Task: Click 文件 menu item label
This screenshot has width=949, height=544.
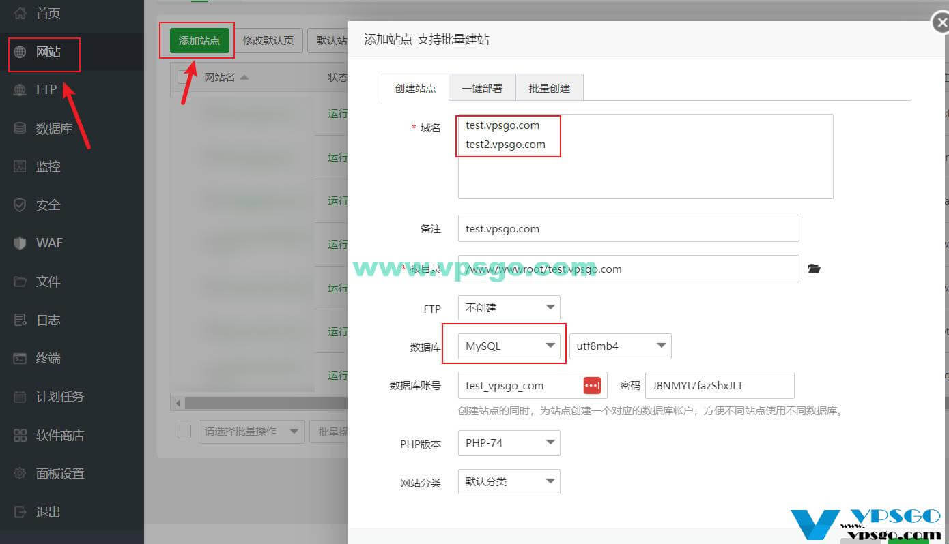Action: [48, 282]
